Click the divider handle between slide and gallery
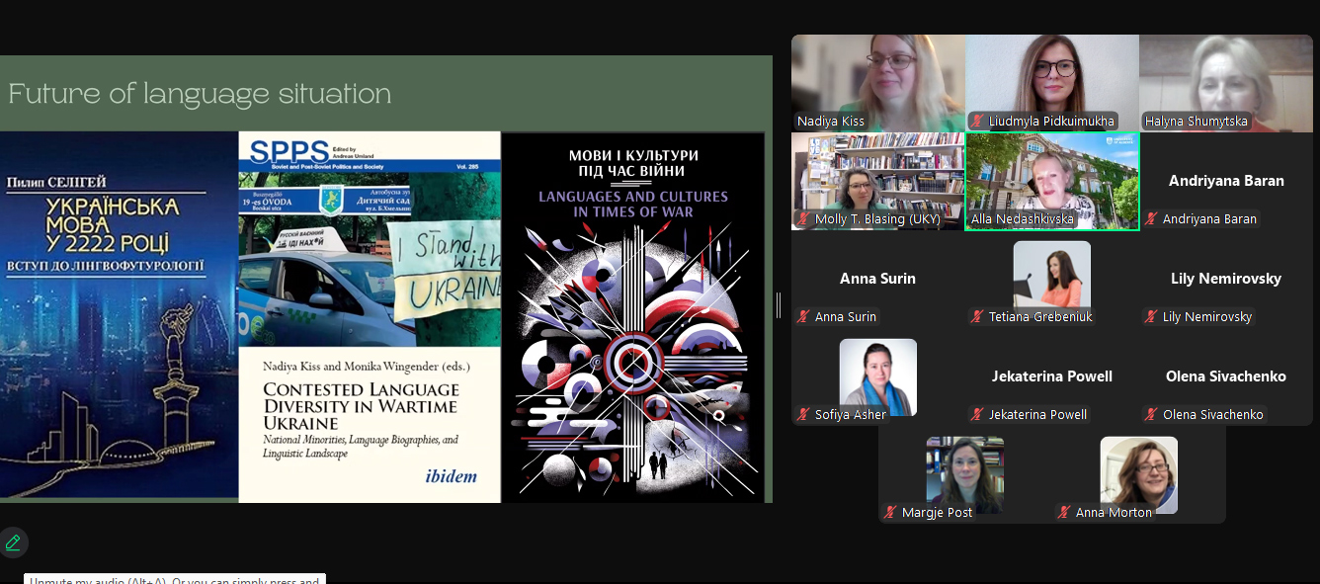1320x584 pixels. (x=779, y=305)
